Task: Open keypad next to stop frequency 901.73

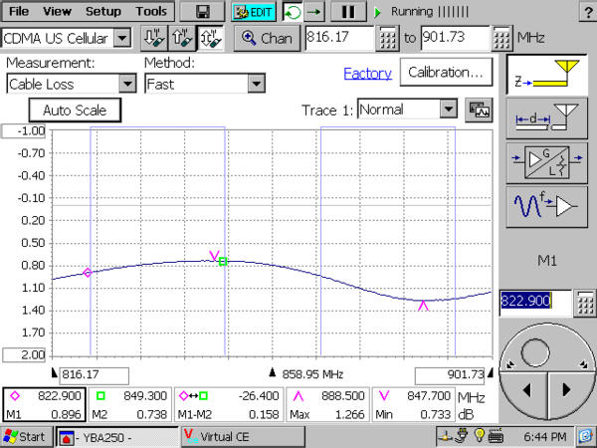Action: coord(502,38)
